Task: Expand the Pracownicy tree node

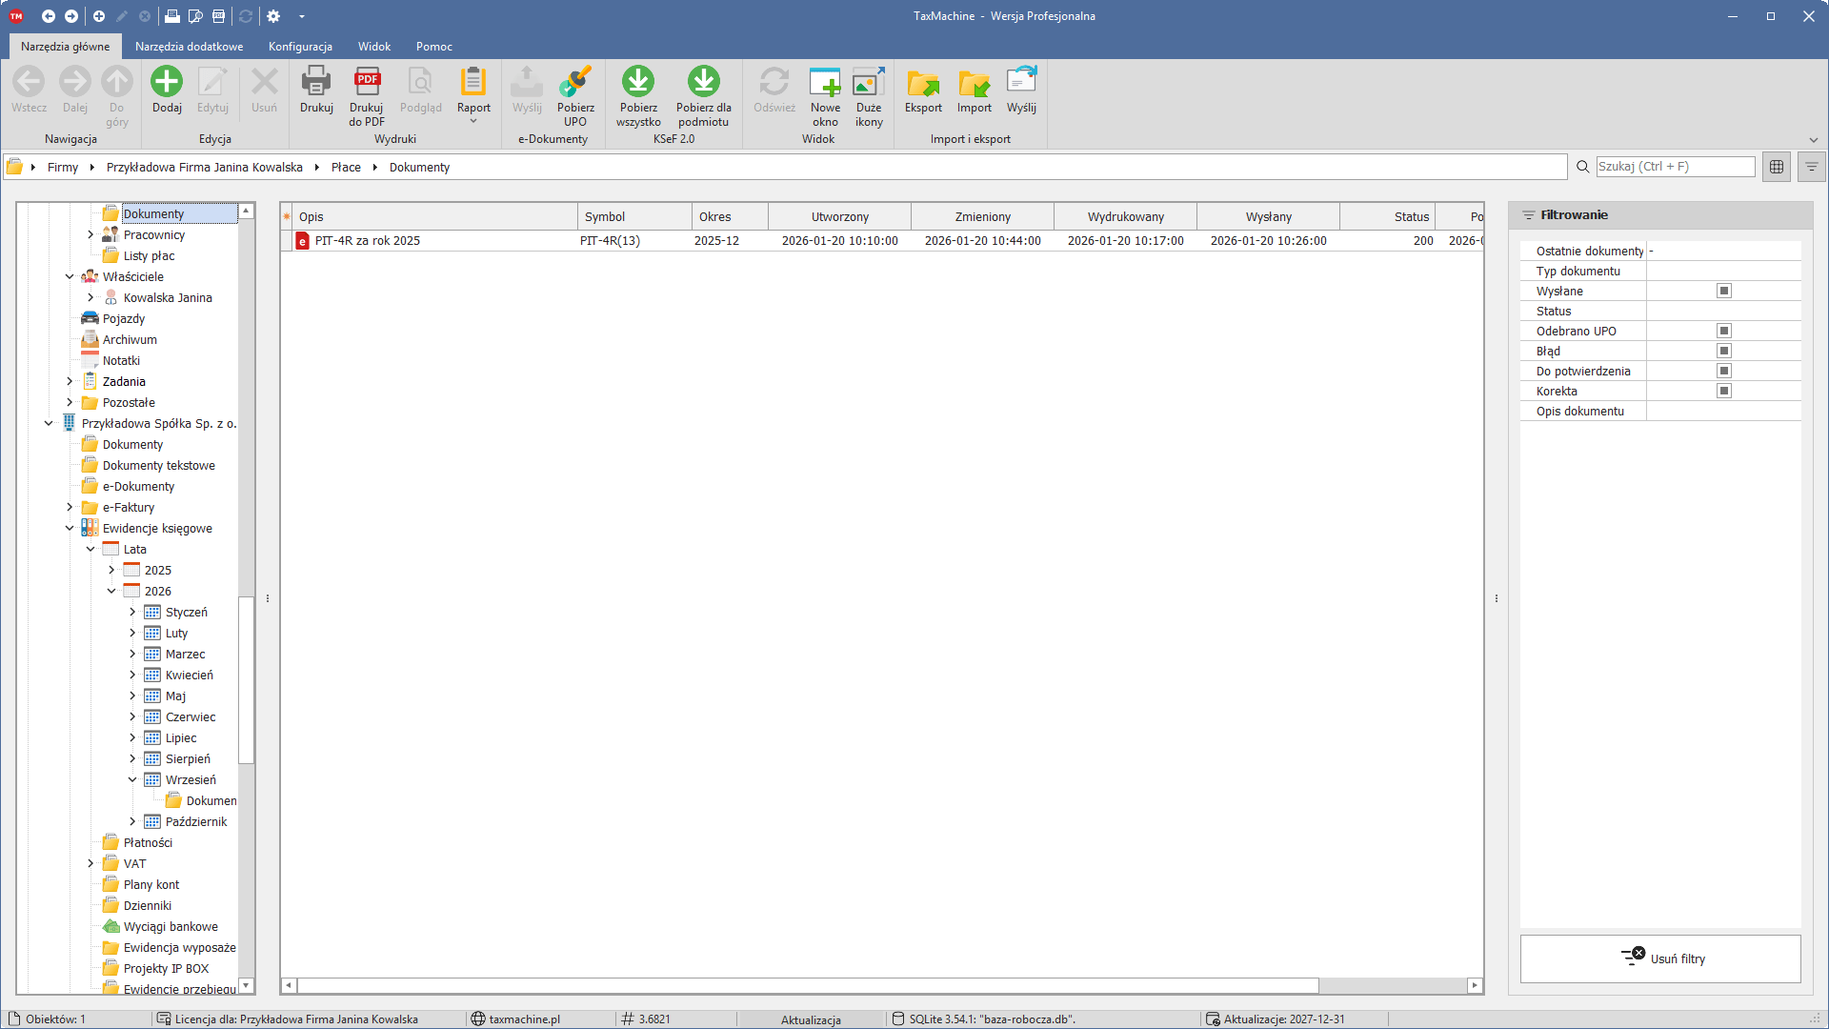Action: (90, 234)
